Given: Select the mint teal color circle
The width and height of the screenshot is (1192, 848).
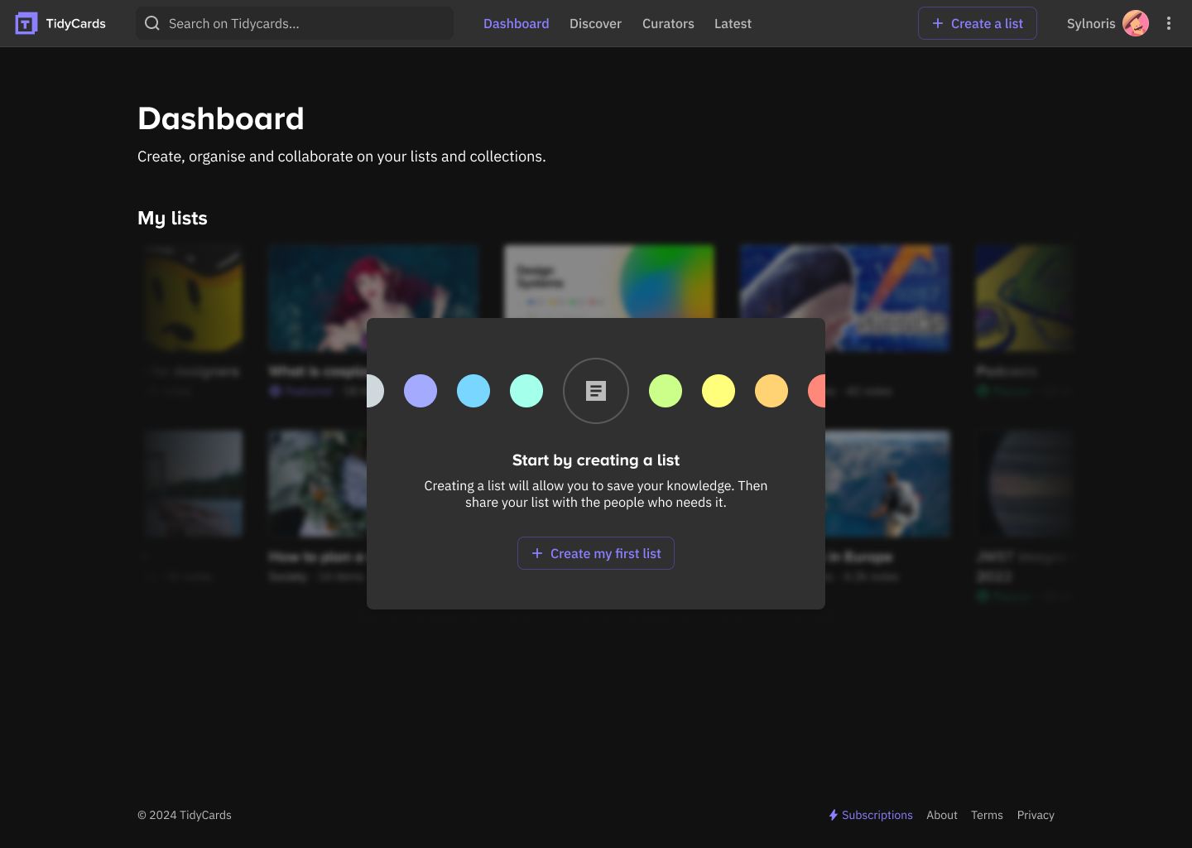Looking at the screenshot, I should [526, 391].
